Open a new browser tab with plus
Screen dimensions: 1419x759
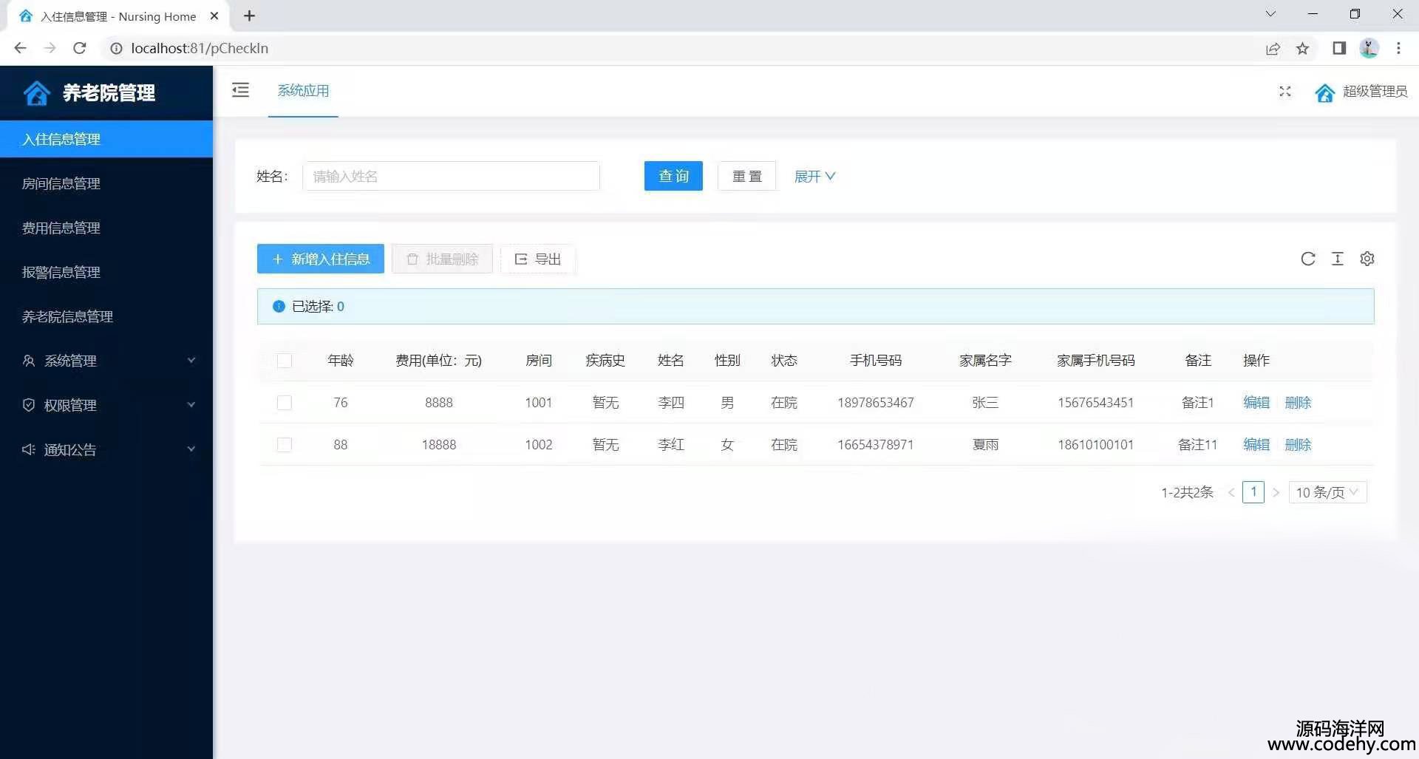click(x=250, y=16)
